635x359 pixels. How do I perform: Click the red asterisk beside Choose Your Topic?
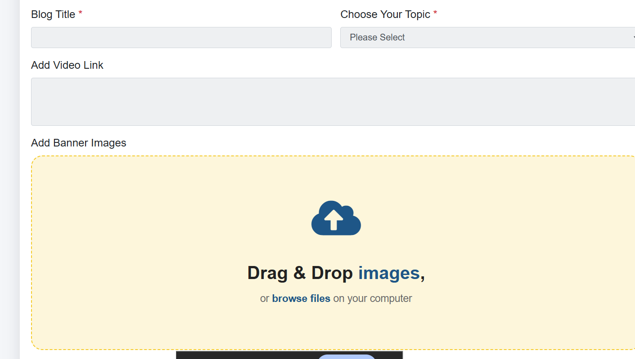coord(435,13)
